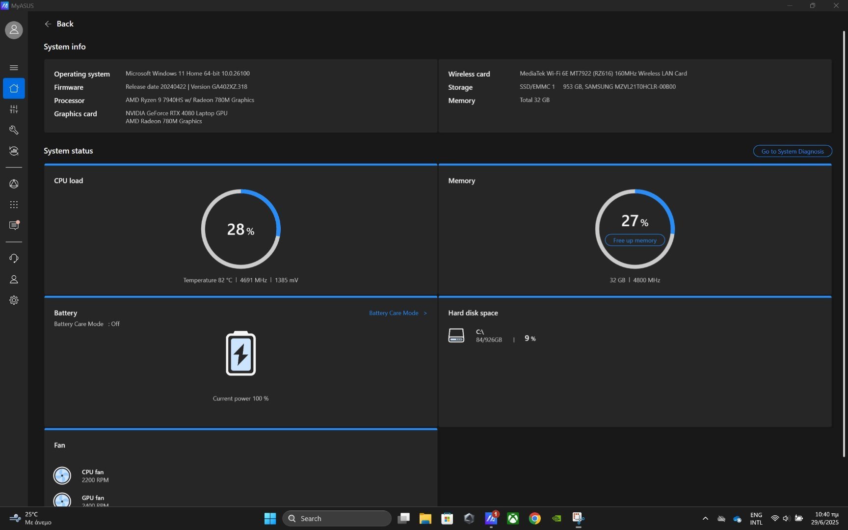Image resolution: width=848 pixels, height=530 pixels.
Task: Click the 'Microsoft Windows 11 Home 64-bit' text
Action: pyautogui.click(x=187, y=74)
